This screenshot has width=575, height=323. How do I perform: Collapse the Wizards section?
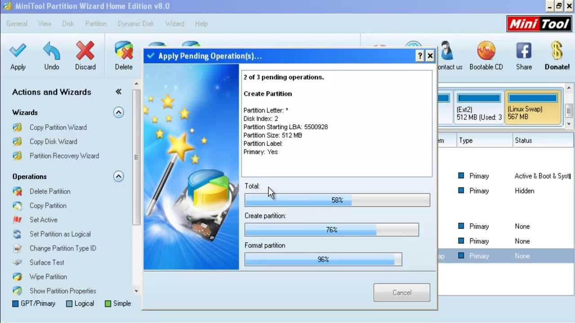(x=119, y=113)
